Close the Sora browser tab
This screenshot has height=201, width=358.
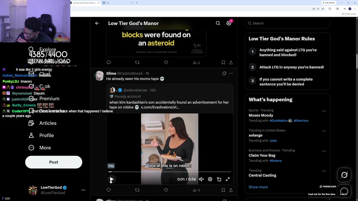132,3
